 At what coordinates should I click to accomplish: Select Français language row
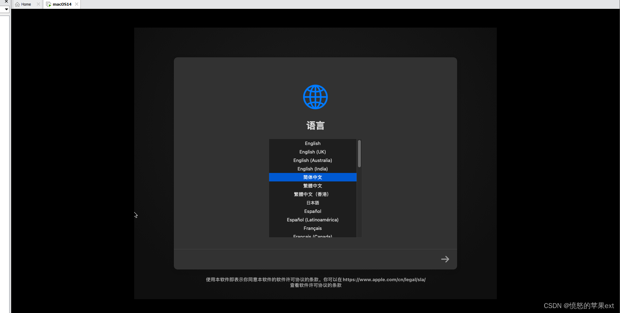pyautogui.click(x=313, y=228)
